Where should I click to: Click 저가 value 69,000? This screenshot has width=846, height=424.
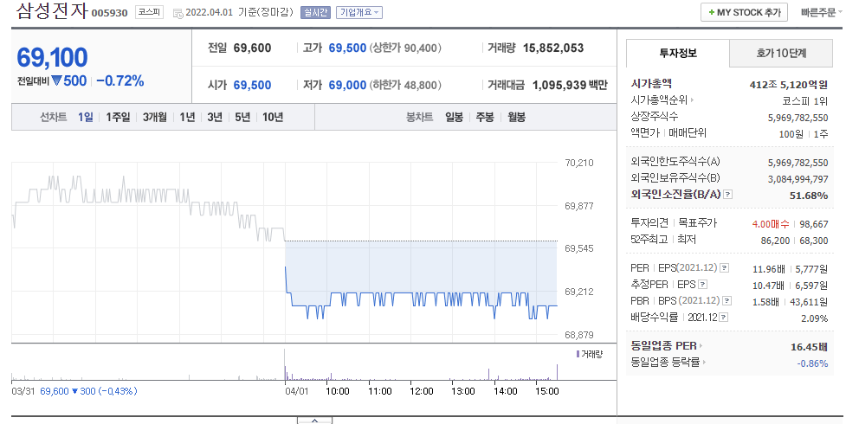[x=347, y=85]
